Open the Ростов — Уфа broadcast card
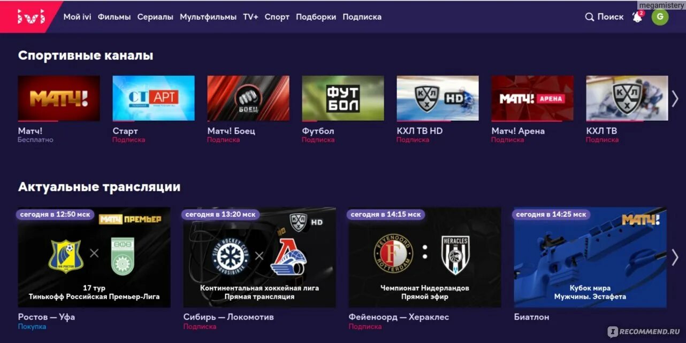The width and height of the screenshot is (686, 343). [x=94, y=257]
